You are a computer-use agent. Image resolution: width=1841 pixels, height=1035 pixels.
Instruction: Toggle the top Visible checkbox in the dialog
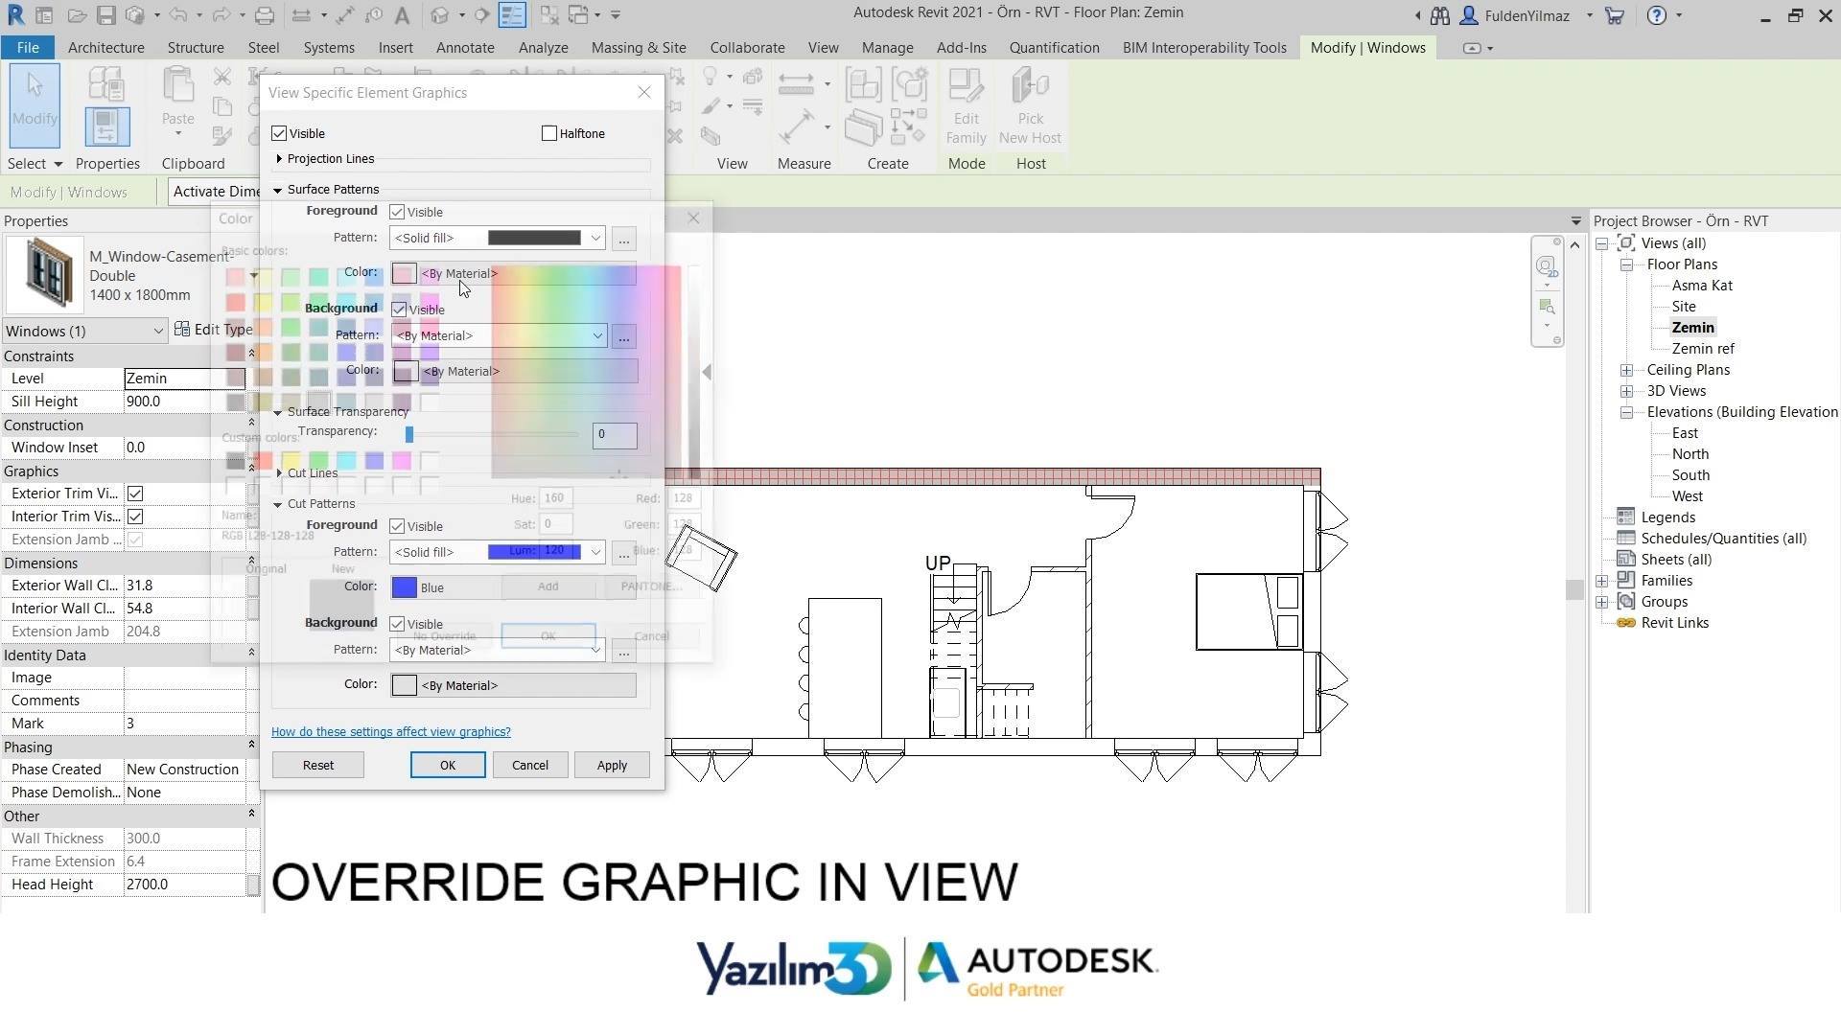click(279, 133)
